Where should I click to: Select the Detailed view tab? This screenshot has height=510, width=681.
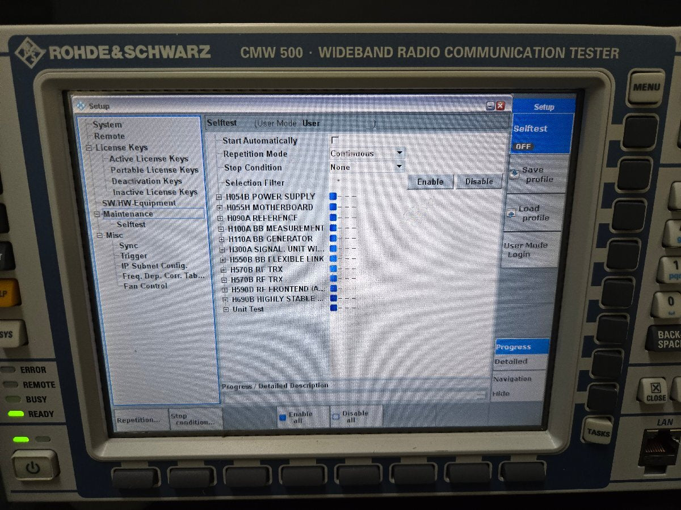click(519, 362)
